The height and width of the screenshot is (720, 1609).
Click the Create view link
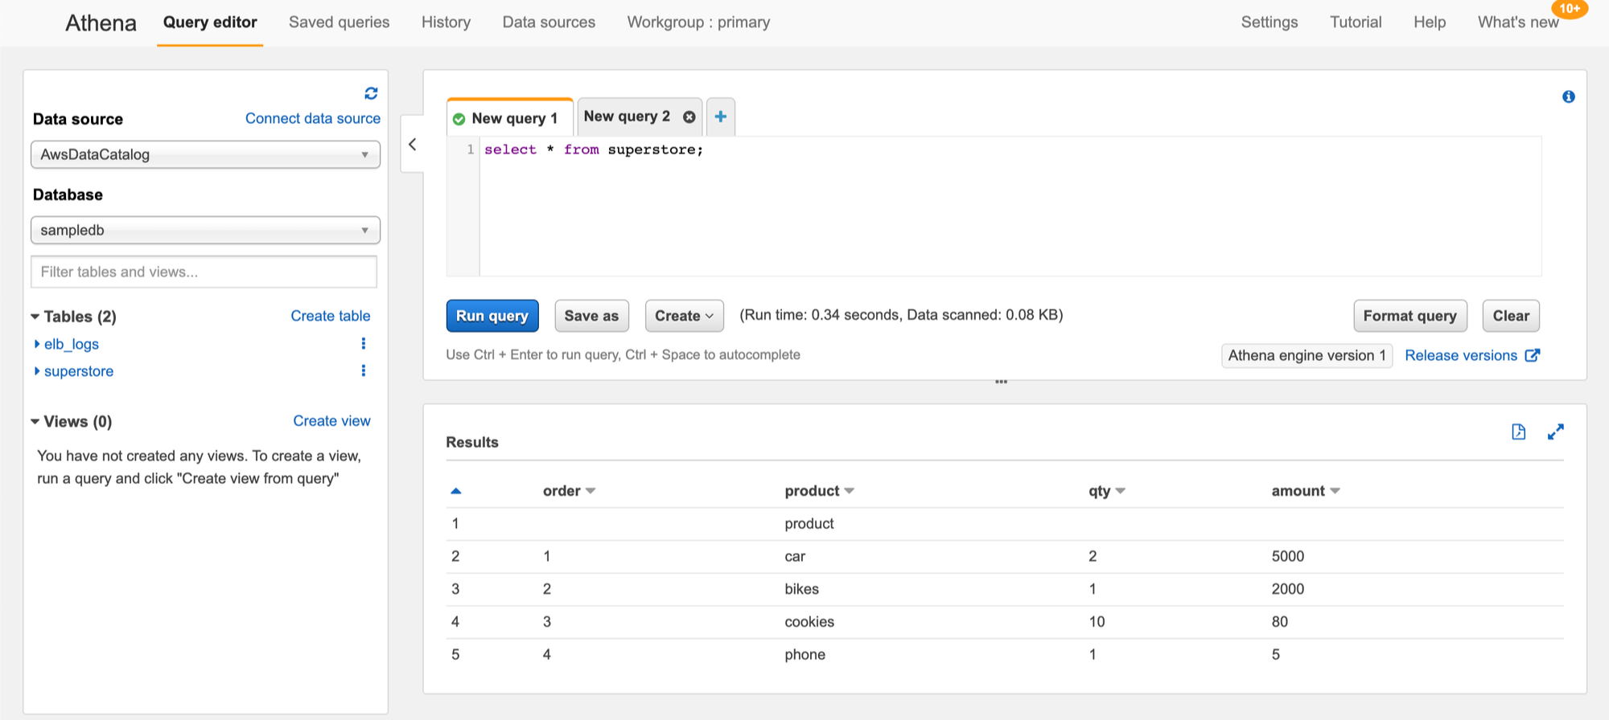[x=331, y=421]
